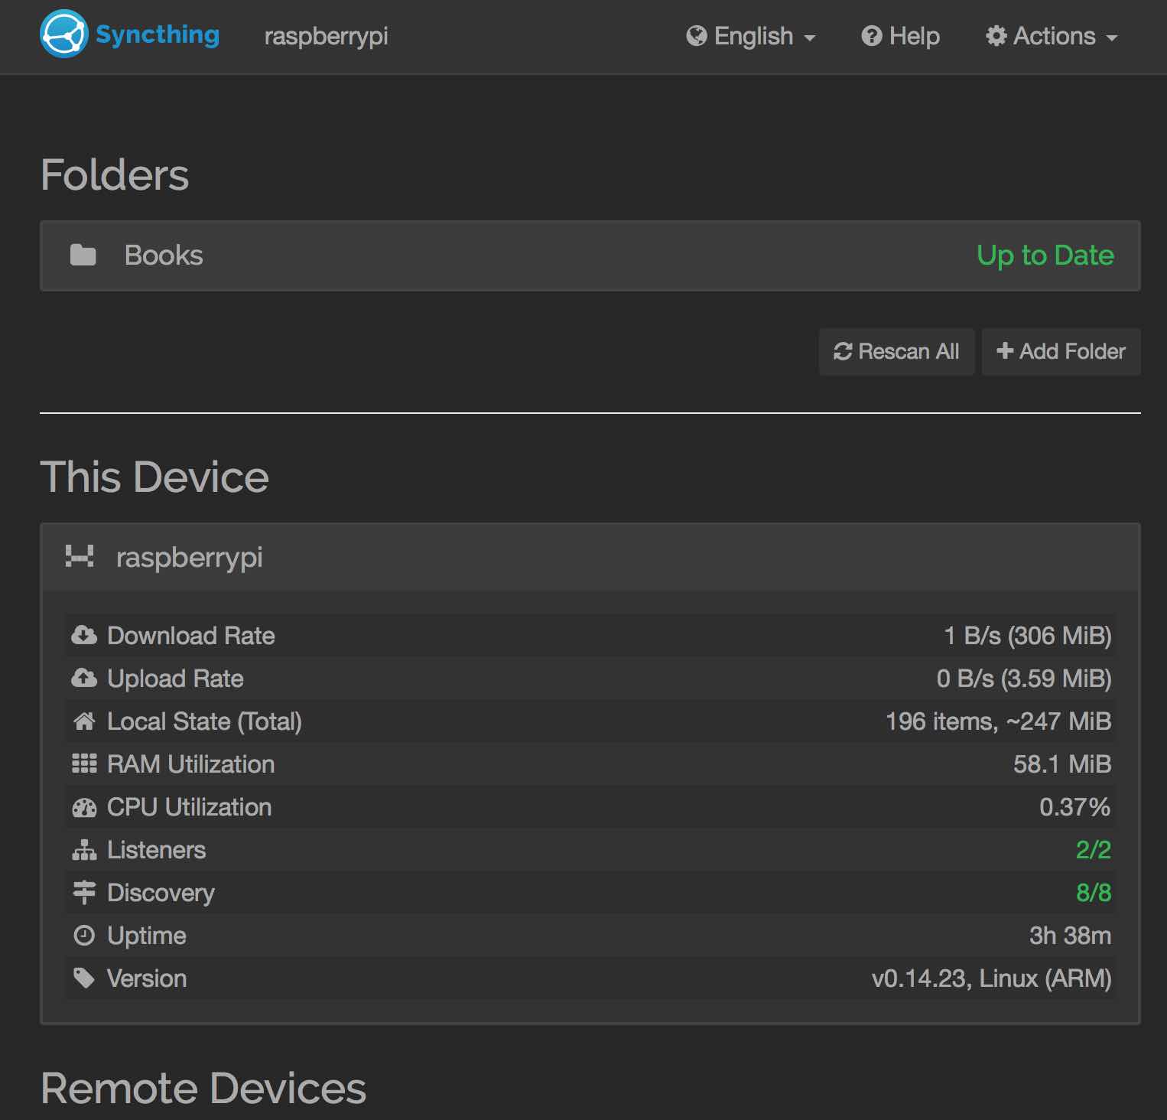The width and height of the screenshot is (1167, 1120).
Task: Click the plus icon in Add Folder
Action: 1005,350
